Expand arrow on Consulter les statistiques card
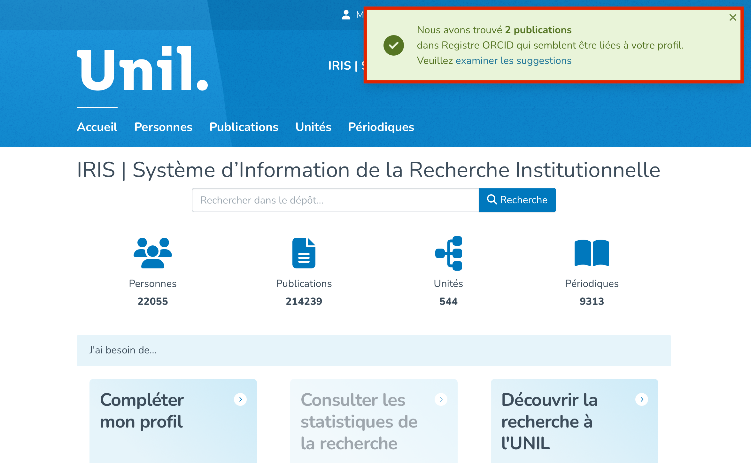The height and width of the screenshot is (463, 751). click(x=441, y=399)
